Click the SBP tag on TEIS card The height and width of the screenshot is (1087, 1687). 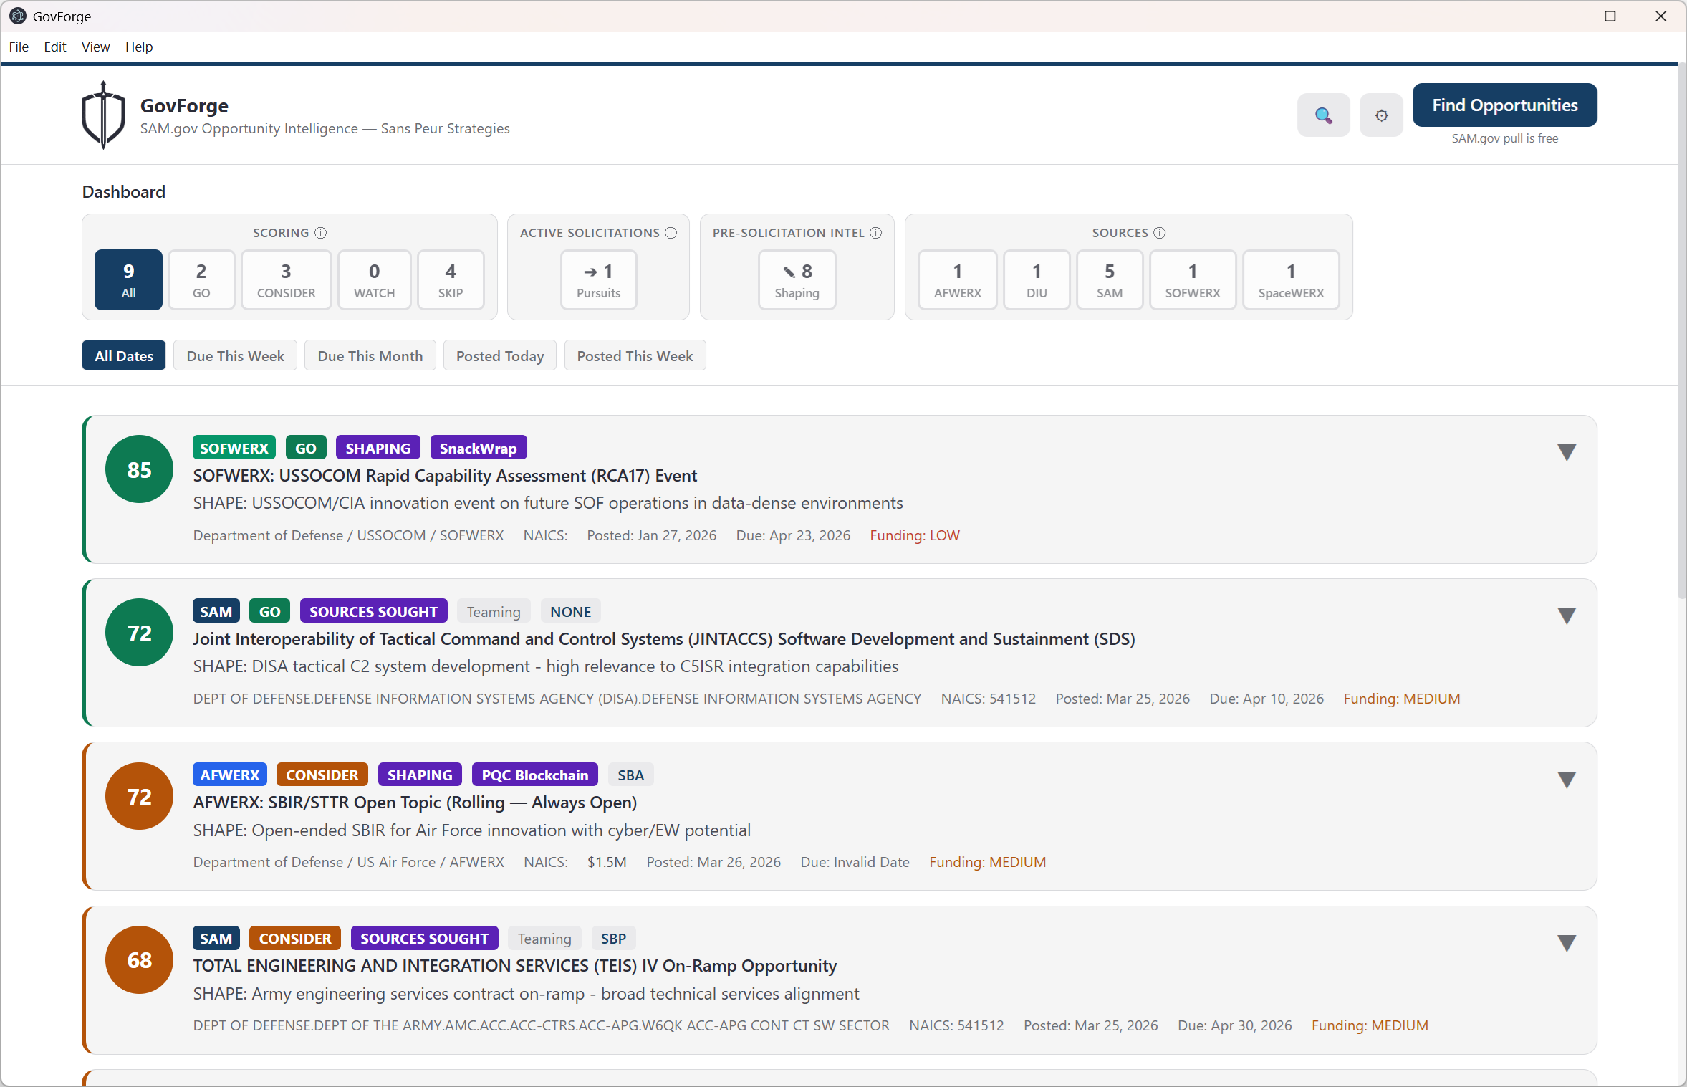[613, 938]
